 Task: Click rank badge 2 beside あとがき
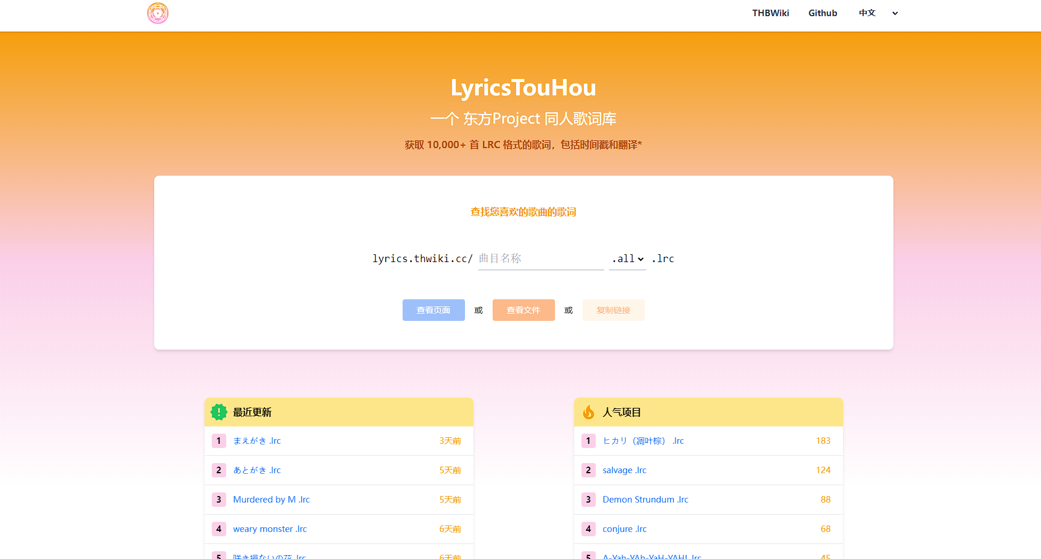[x=219, y=470]
